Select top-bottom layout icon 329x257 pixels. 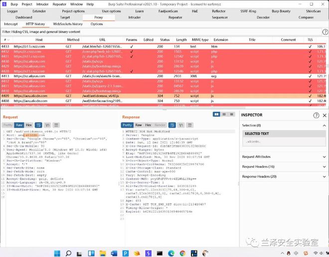[x=224, y=114]
